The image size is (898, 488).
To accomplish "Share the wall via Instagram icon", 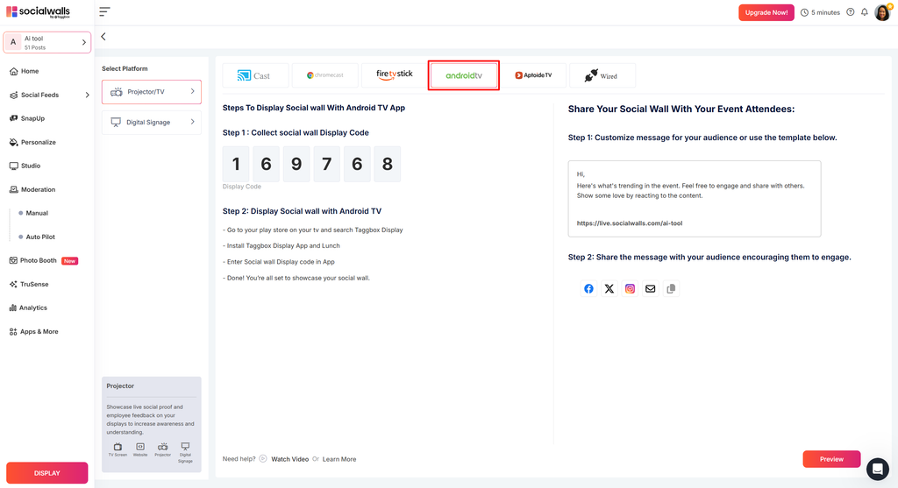I will pyautogui.click(x=630, y=289).
